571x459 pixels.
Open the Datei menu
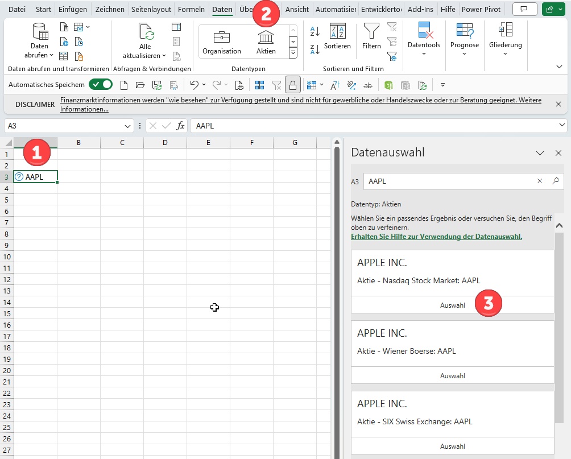pos(17,10)
